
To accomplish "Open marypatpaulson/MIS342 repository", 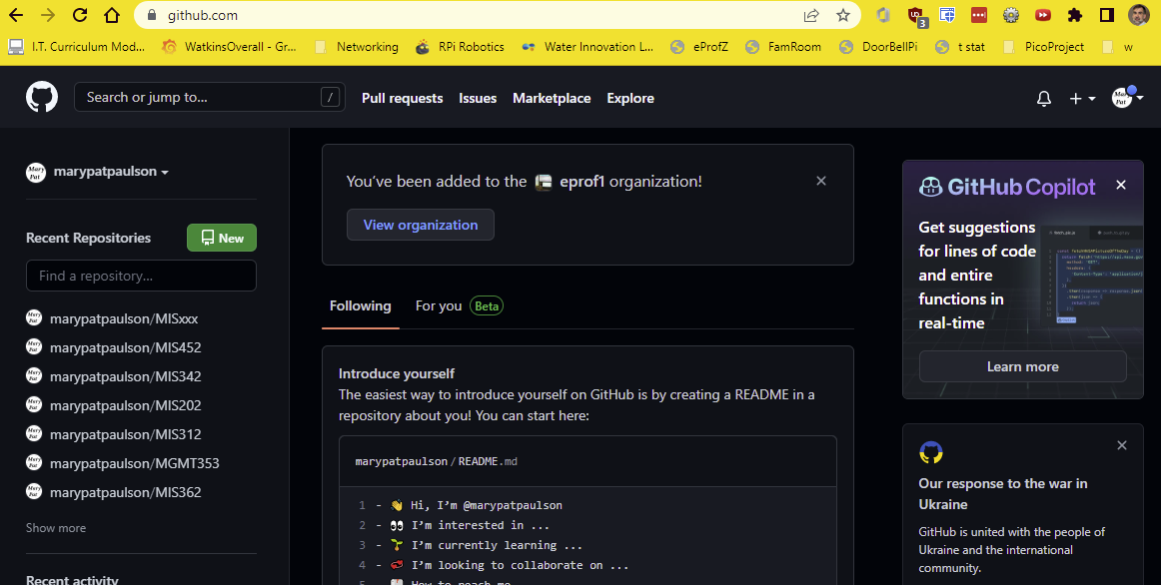I will 125,376.
